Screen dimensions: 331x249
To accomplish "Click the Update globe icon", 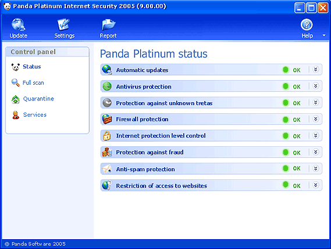I will 19,24.
